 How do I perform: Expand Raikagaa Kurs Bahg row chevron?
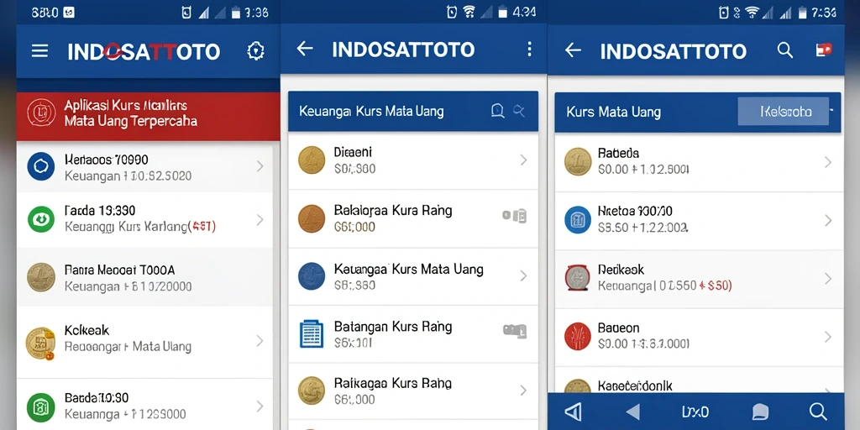[x=523, y=391]
